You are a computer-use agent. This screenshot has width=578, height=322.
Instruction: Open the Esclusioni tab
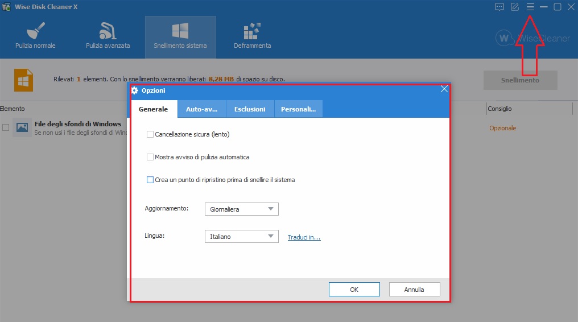pyautogui.click(x=250, y=109)
